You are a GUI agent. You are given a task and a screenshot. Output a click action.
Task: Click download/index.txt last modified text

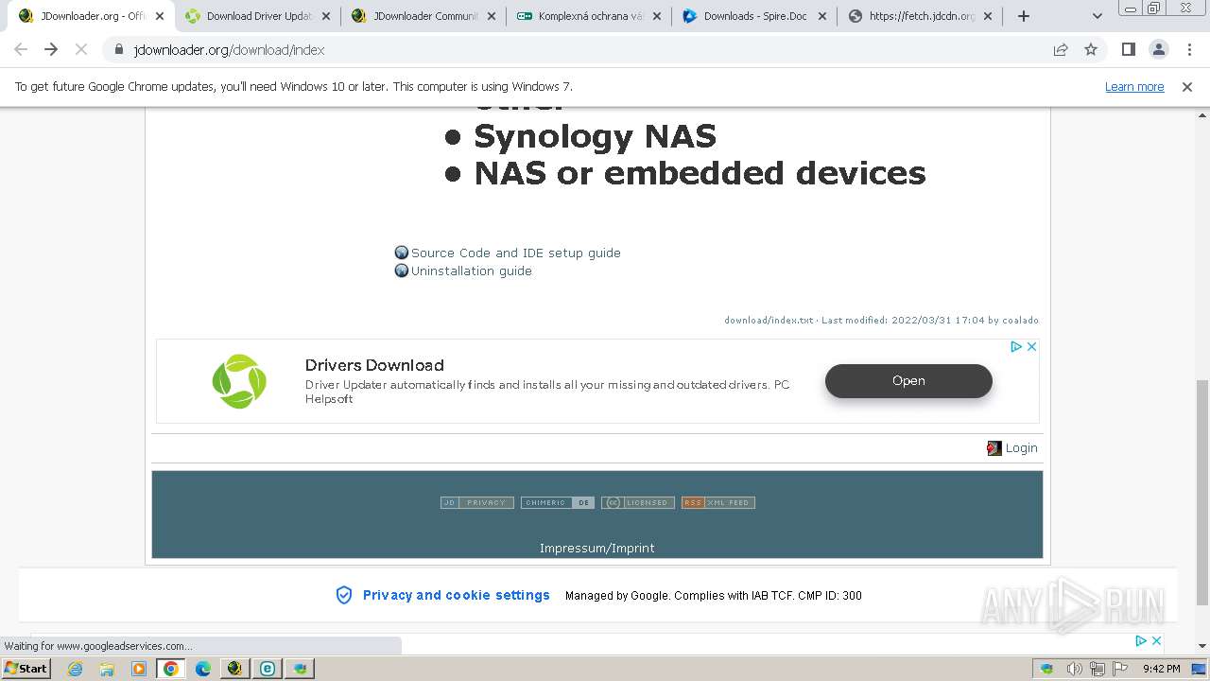click(881, 320)
